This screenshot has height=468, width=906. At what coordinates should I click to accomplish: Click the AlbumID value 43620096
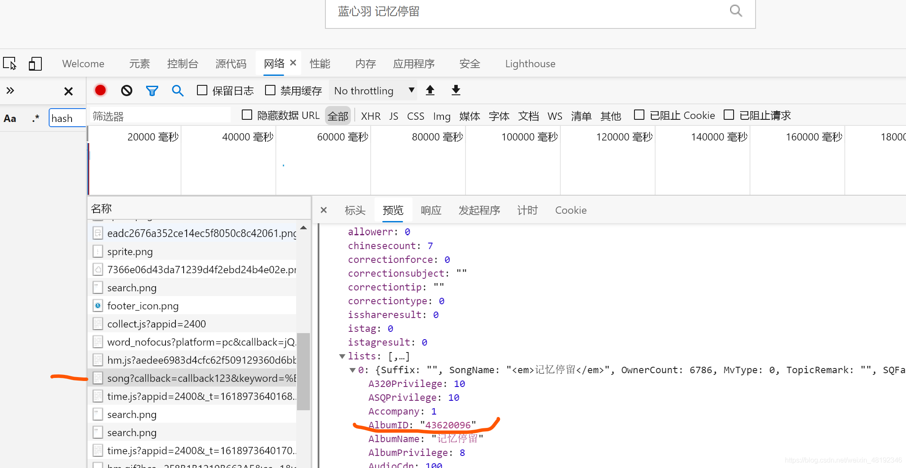448,425
